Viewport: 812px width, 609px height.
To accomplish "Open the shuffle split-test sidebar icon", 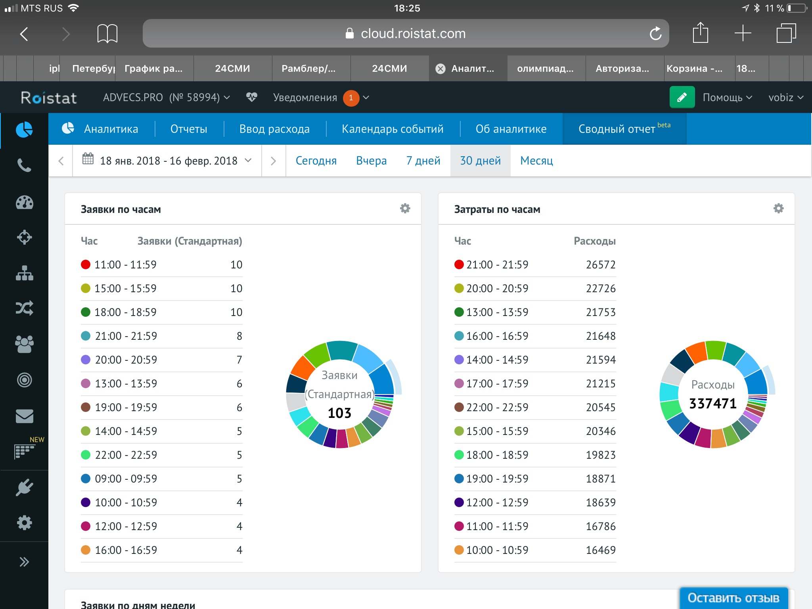I will pos(24,308).
